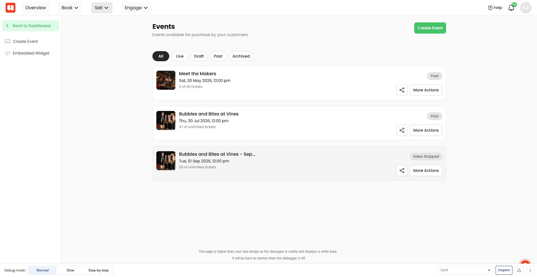Expand the Sell dropdown menu
The image size is (537, 277).
(x=102, y=8)
